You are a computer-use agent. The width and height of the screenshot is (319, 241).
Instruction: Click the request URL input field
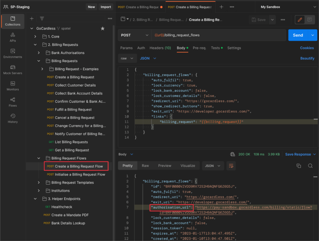tap(219, 35)
